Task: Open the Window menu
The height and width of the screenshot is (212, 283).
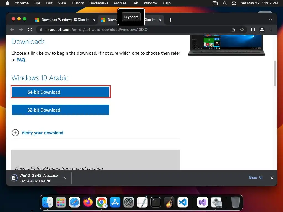Action: click(x=150, y=3)
